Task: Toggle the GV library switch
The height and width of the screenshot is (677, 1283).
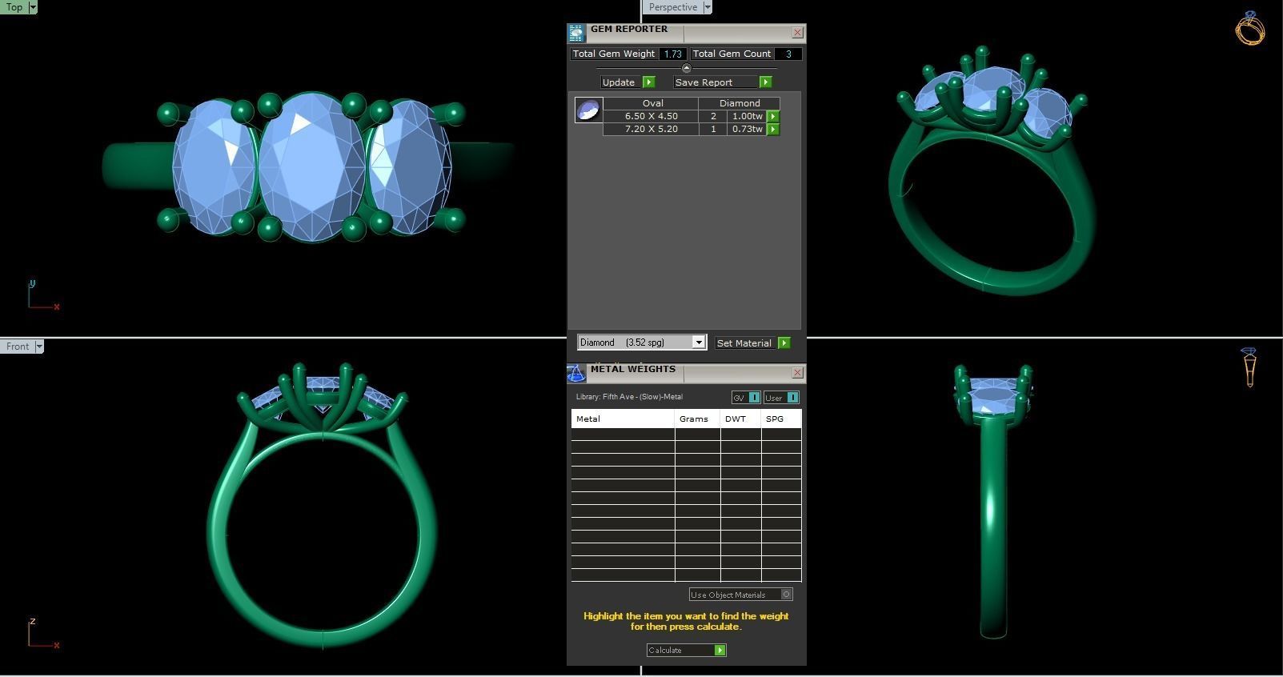Action: coord(746,398)
